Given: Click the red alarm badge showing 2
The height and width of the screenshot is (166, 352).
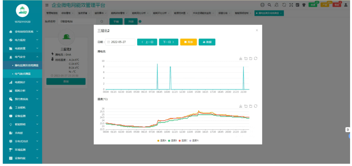Looking at the screenshot, I should click(337, 5).
